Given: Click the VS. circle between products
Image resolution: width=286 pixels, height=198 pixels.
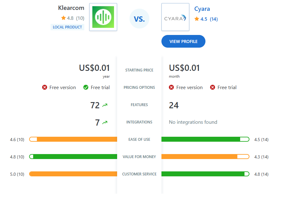Looking at the screenshot, I should [139, 19].
